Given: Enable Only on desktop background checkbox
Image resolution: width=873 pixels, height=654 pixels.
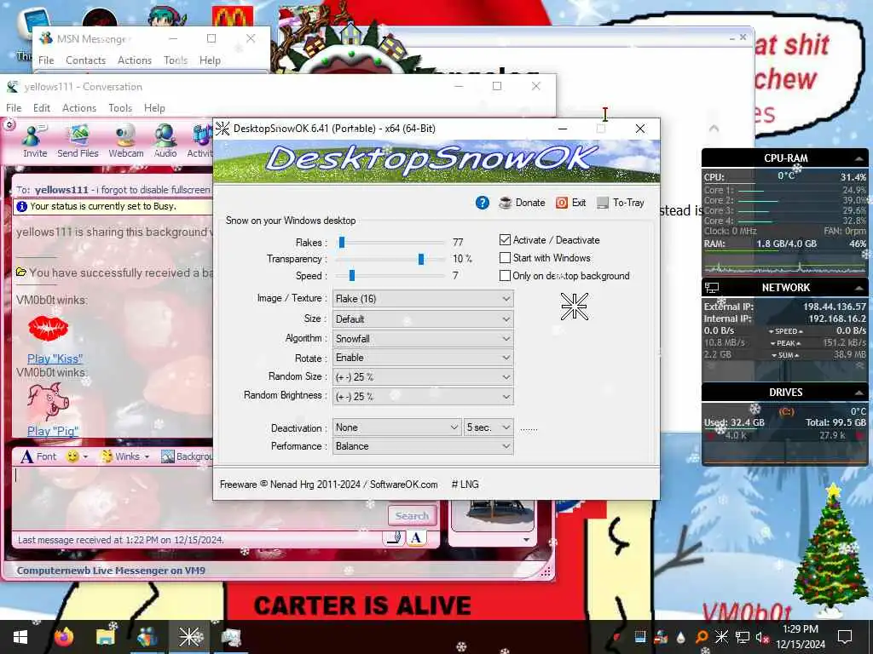Looking at the screenshot, I should tap(505, 276).
